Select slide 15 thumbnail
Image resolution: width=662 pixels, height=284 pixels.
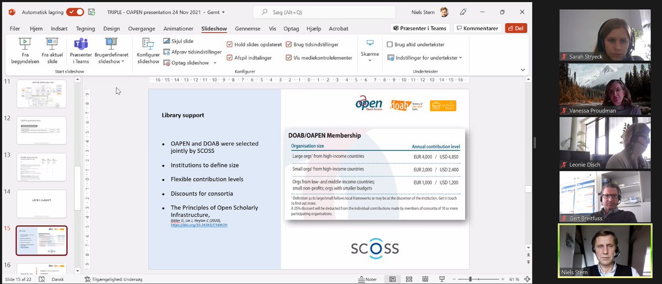click(41, 241)
